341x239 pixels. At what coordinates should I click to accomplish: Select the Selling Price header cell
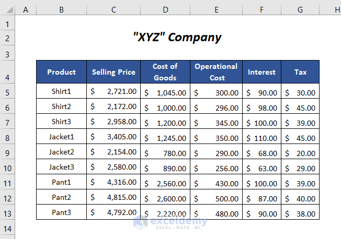pos(113,72)
